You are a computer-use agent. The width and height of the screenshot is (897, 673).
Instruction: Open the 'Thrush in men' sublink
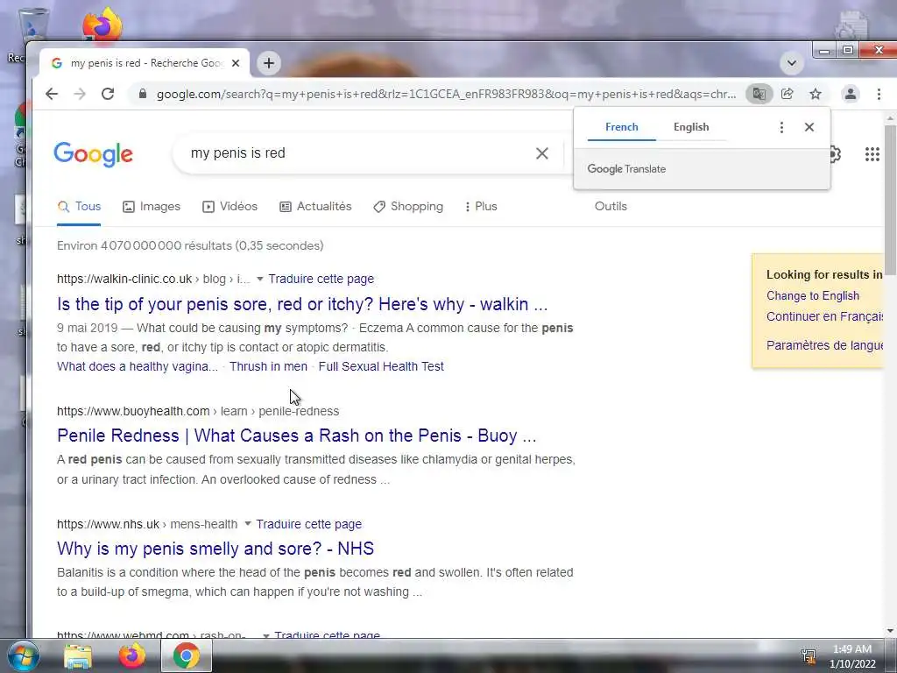coord(268,366)
